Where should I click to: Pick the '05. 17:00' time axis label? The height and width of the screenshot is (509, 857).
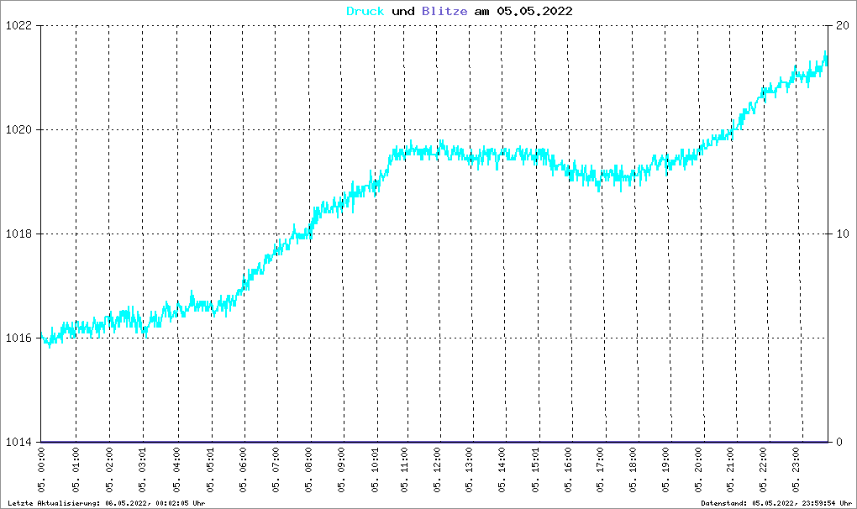point(601,470)
